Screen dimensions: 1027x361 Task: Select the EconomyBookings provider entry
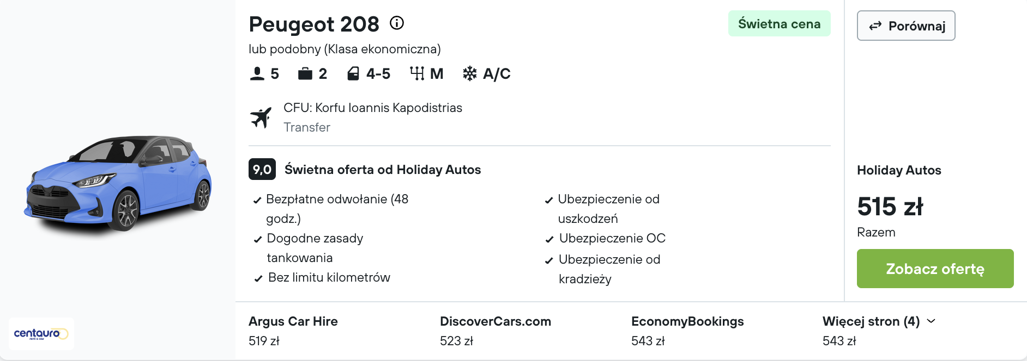coord(687,321)
